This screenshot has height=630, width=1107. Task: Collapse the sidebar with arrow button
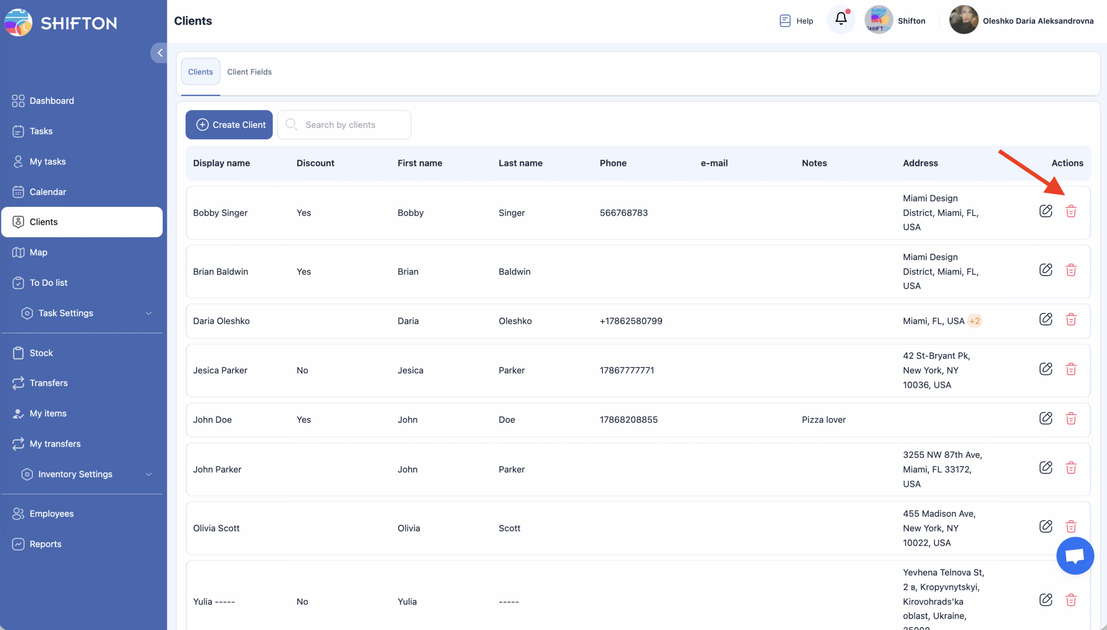160,53
